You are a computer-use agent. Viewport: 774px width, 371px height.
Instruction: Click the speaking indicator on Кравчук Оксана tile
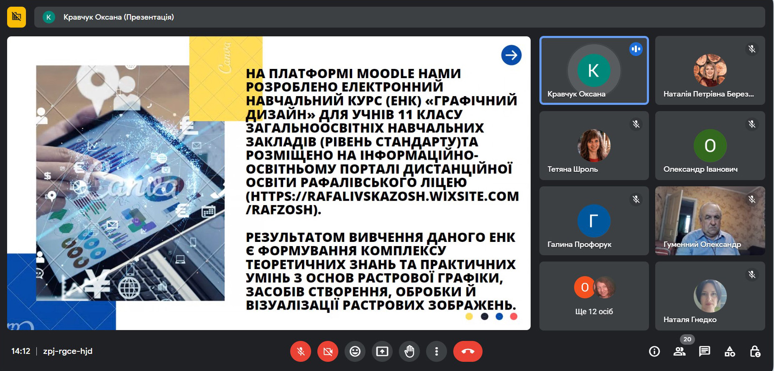tap(636, 49)
